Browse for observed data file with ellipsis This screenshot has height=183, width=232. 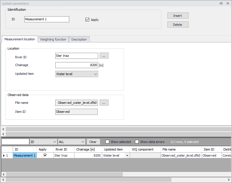[104, 103]
